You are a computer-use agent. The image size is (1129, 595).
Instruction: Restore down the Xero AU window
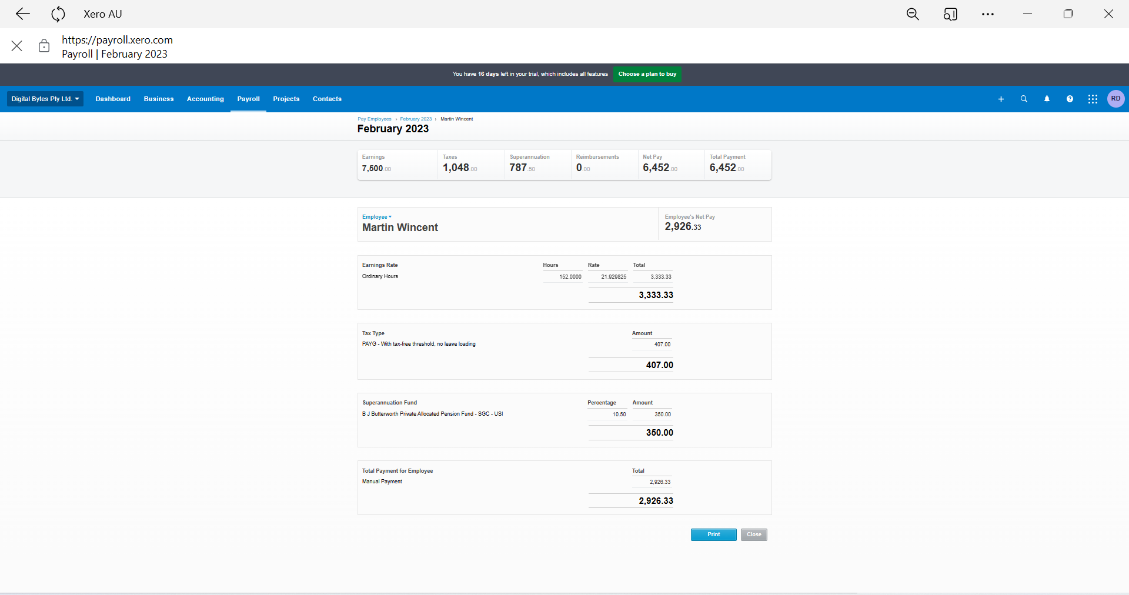click(x=1068, y=14)
